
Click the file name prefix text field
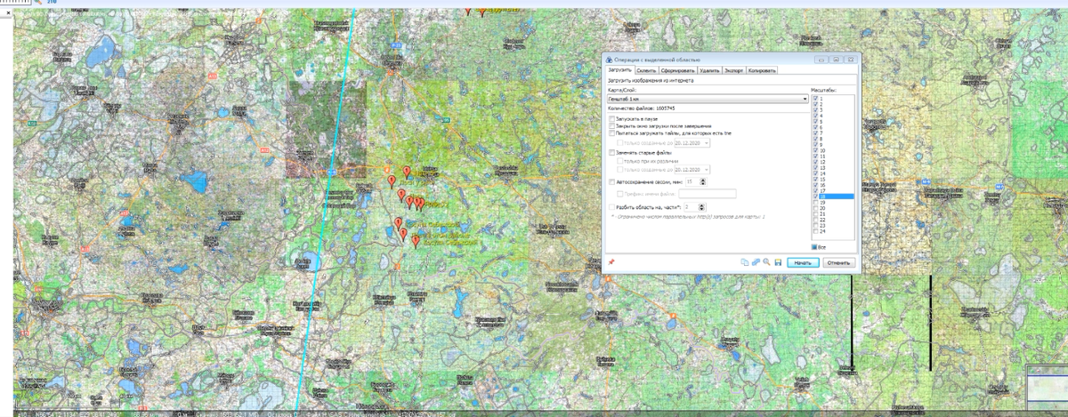pos(707,194)
